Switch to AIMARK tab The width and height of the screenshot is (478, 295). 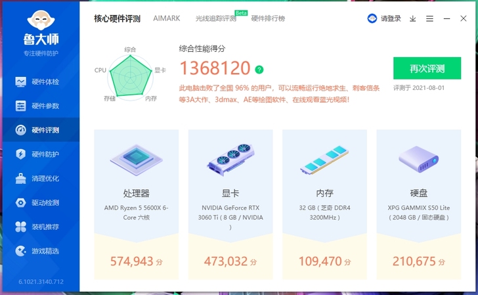tap(167, 18)
